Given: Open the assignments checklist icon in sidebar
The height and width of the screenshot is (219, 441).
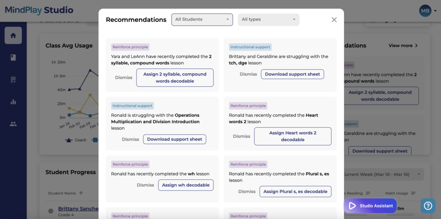Looking at the screenshot, I should pyautogui.click(x=13, y=80).
